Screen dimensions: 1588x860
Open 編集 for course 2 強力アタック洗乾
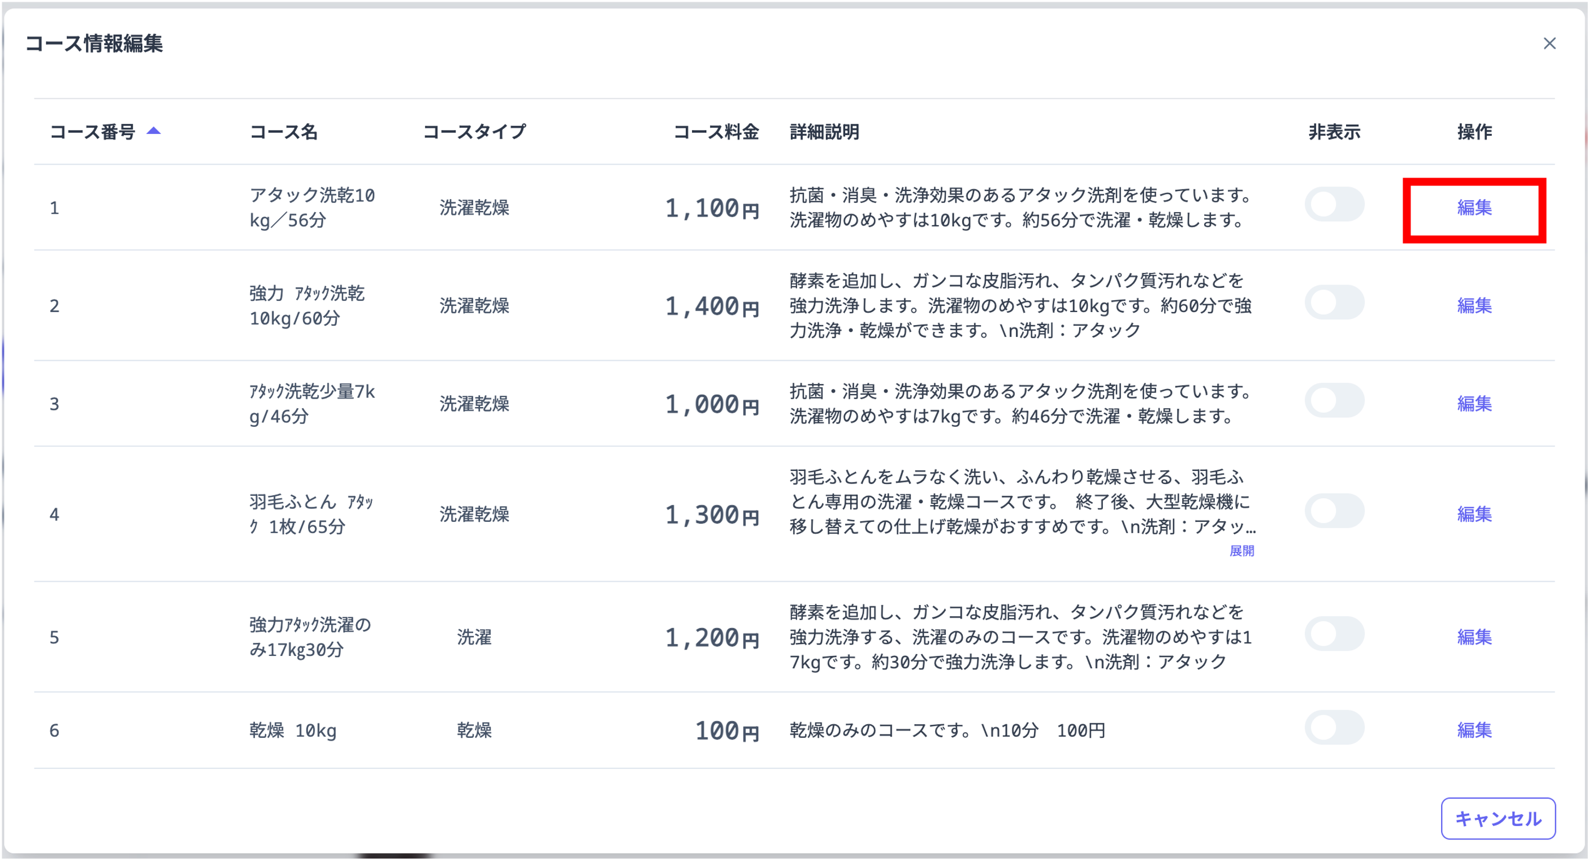coord(1474,306)
